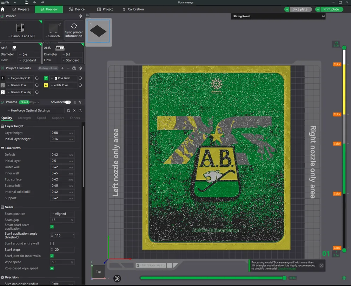The image size is (351, 286).
Task: Open process settings list icon
Action: (x=74, y=102)
